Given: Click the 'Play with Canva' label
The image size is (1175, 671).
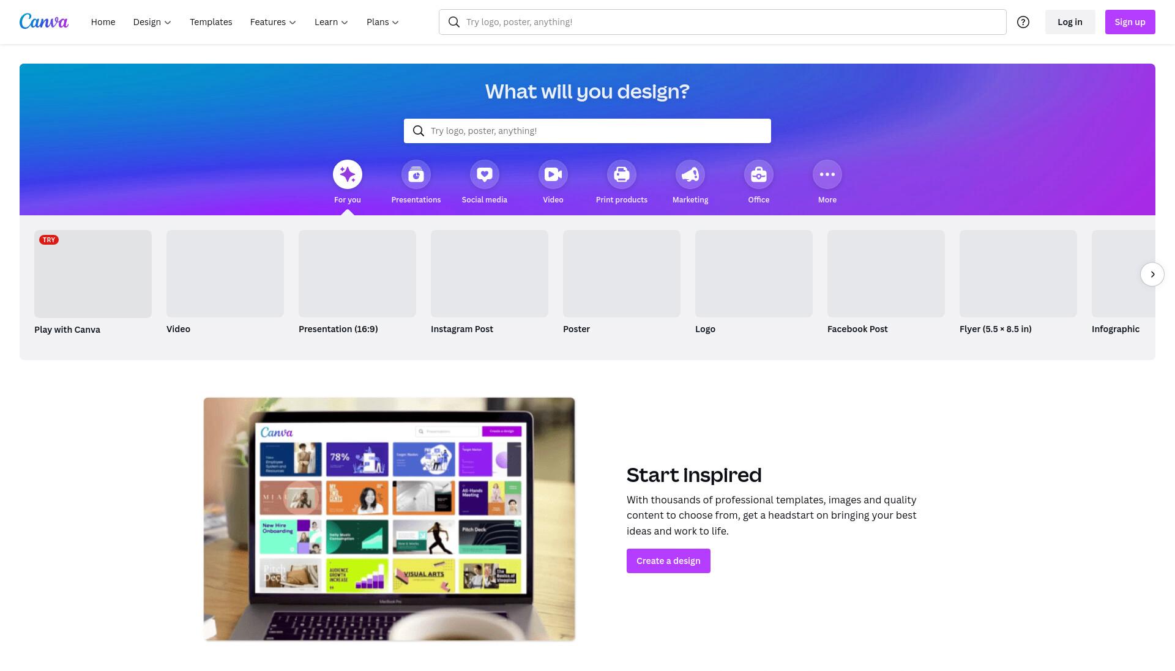Looking at the screenshot, I should 67,330.
